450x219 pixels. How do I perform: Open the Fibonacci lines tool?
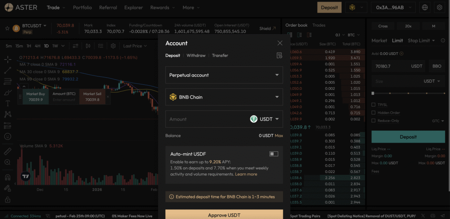click(x=8, y=81)
